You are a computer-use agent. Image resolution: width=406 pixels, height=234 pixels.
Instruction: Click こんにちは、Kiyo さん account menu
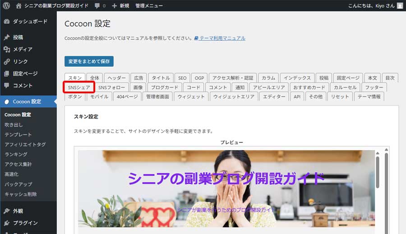click(x=375, y=6)
